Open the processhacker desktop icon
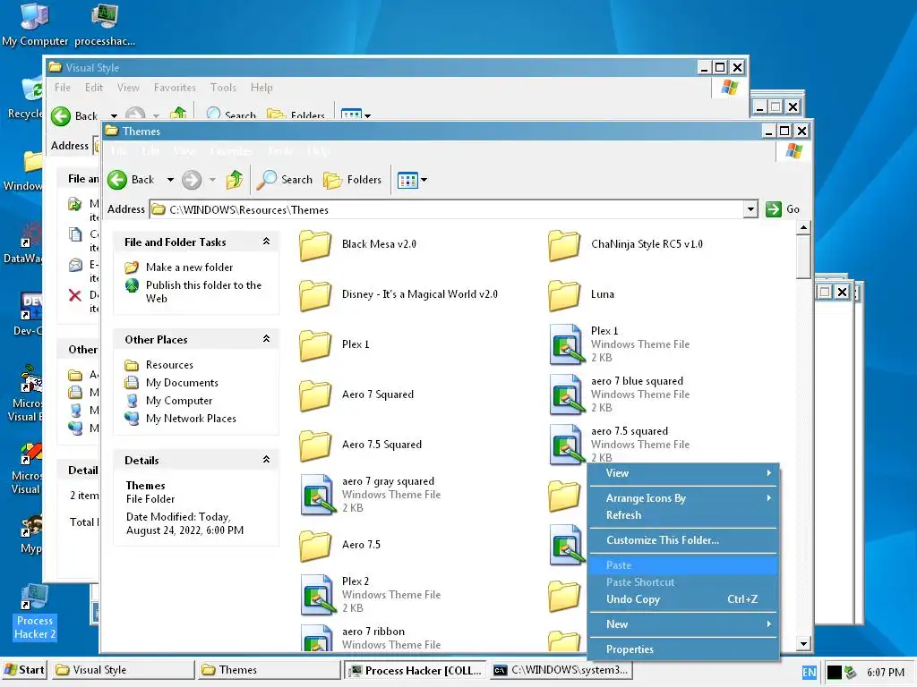 click(x=105, y=25)
